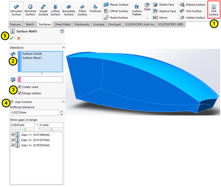Collapse the Selections section

click(x=63, y=47)
